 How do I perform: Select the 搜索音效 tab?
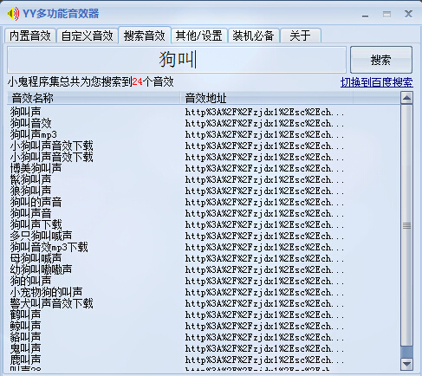(145, 36)
